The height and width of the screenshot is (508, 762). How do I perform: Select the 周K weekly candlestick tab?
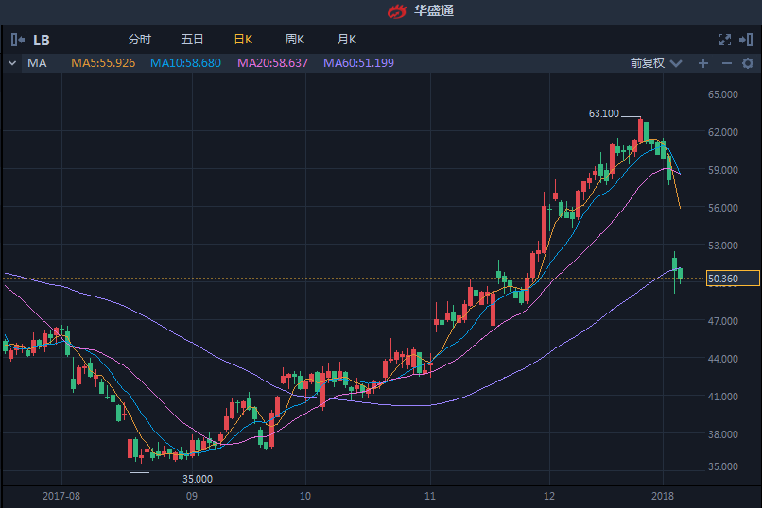coord(295,40)
